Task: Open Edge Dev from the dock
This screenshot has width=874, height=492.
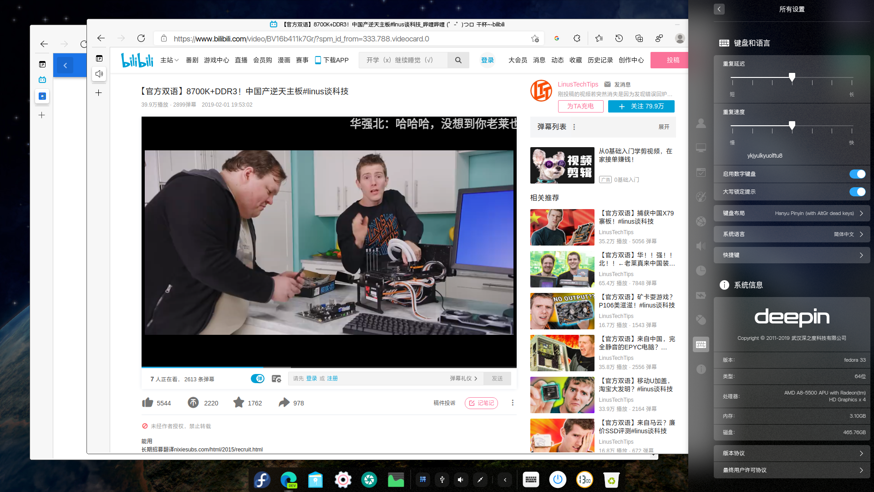Action: (x=289, y=479)
